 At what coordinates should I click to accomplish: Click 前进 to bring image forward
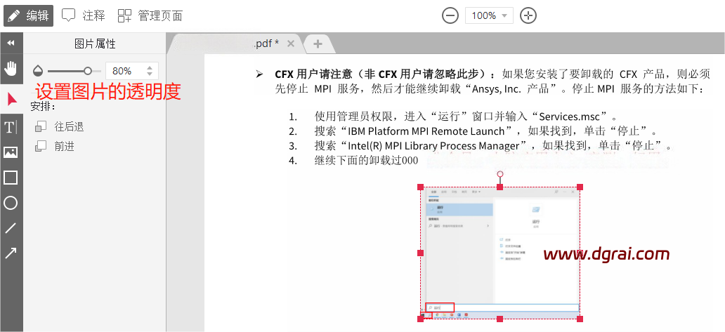point(55,146)
